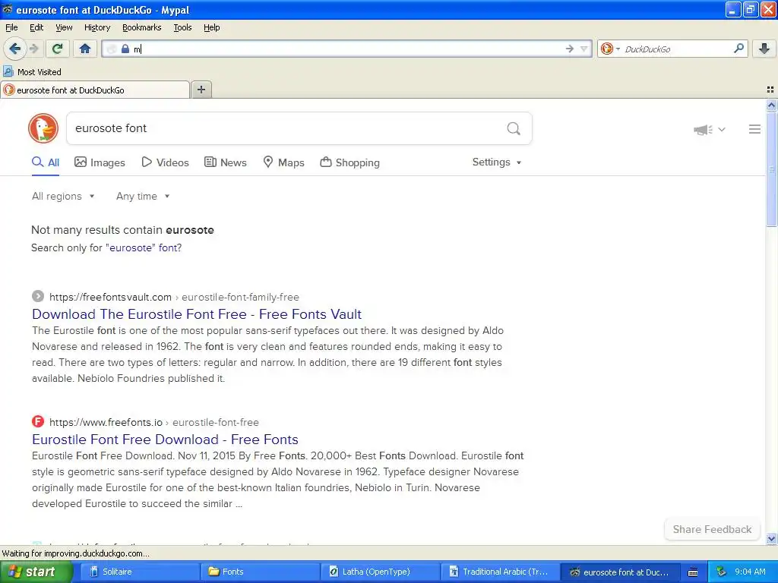Switch to the Maps tab

click(284, 162)
